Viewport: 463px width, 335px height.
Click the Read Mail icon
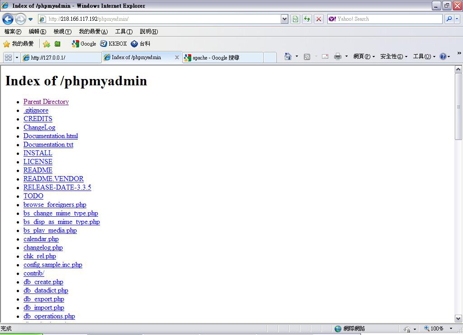click(325, 56)
